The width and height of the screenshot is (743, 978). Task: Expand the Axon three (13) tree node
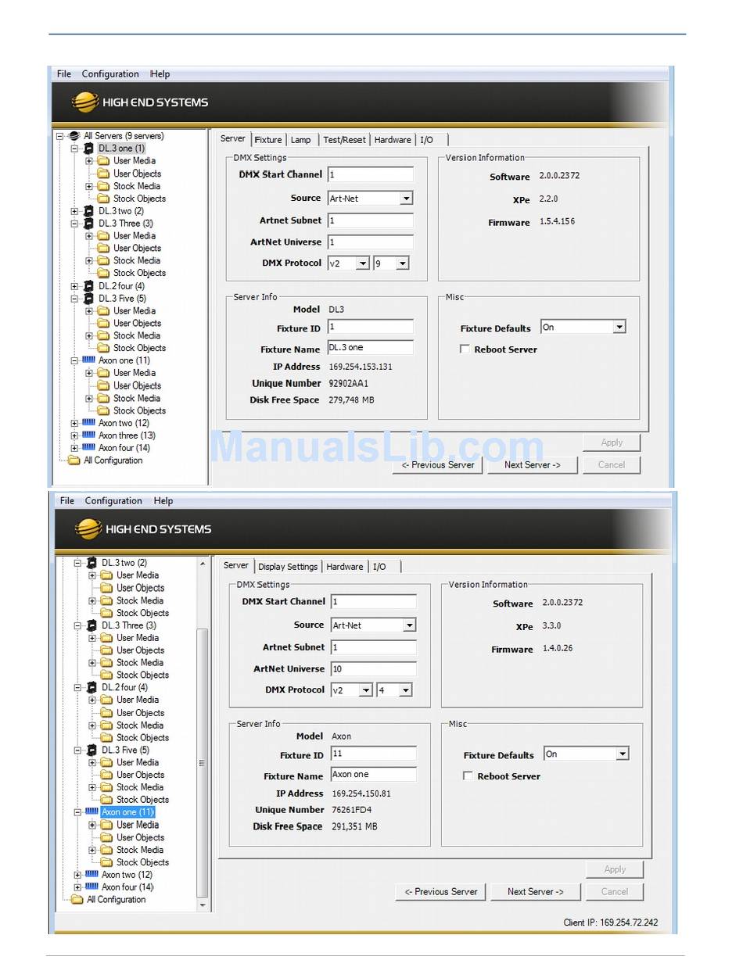(74, 435)
